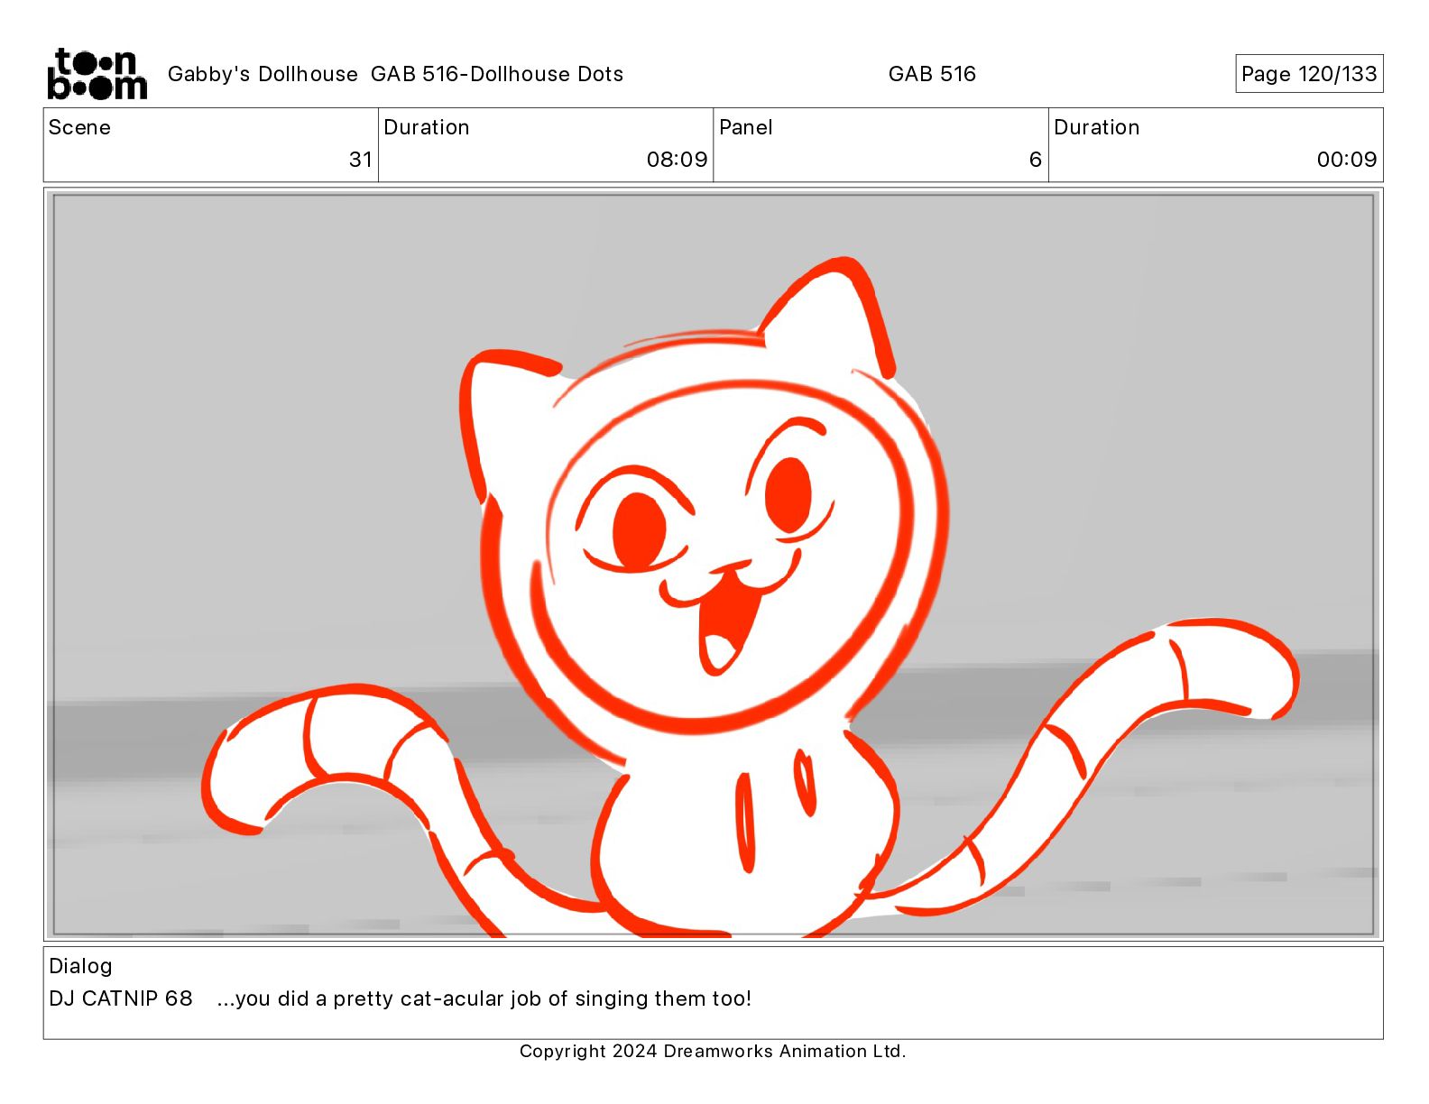The image size is (1429, 1104).
Task: Click the 'GAB 516' header text
Action: [x=932, y=74]
